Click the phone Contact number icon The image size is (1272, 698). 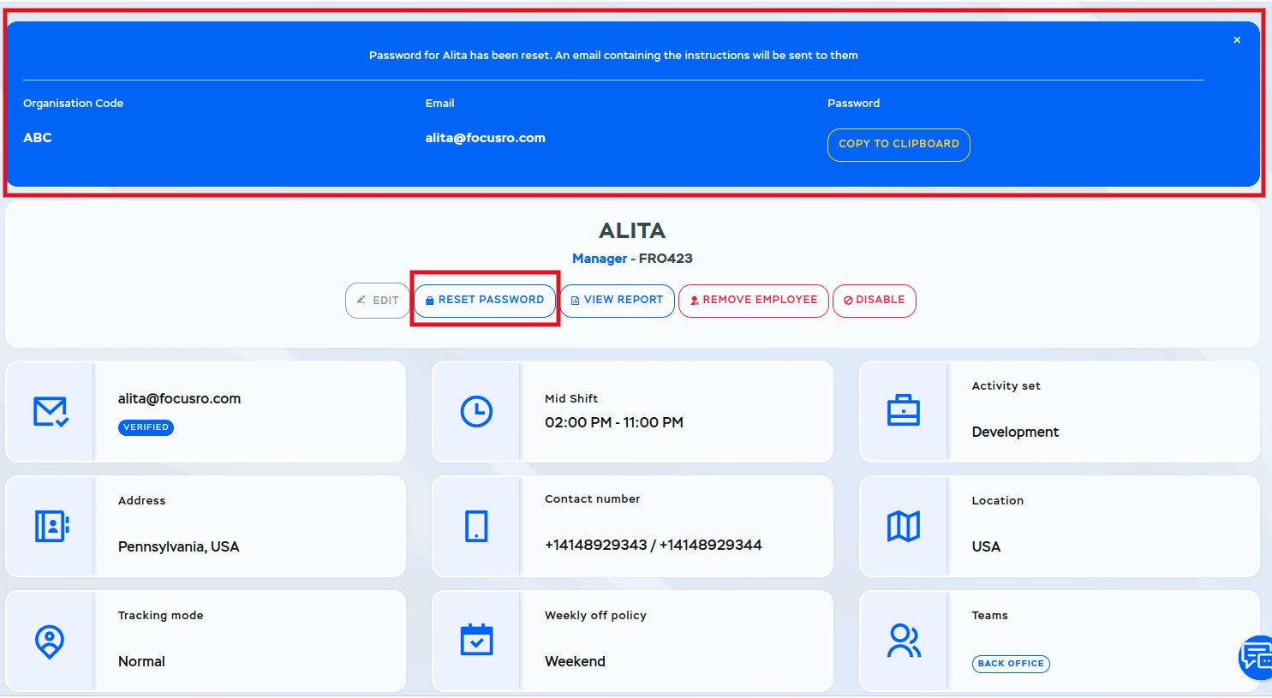pyautogui.click(x=476, y=526)
